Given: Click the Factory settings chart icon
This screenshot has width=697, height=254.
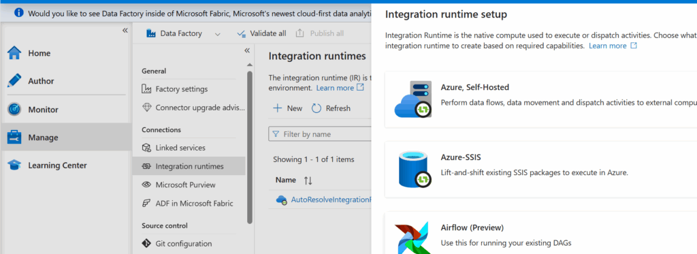Looking at the screenshot, I should pyautogui.click(x=147, y=89).
